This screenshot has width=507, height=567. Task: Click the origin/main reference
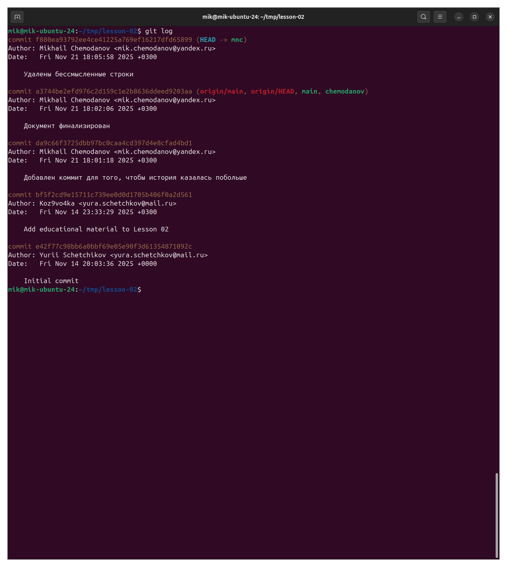coord(221,91)
